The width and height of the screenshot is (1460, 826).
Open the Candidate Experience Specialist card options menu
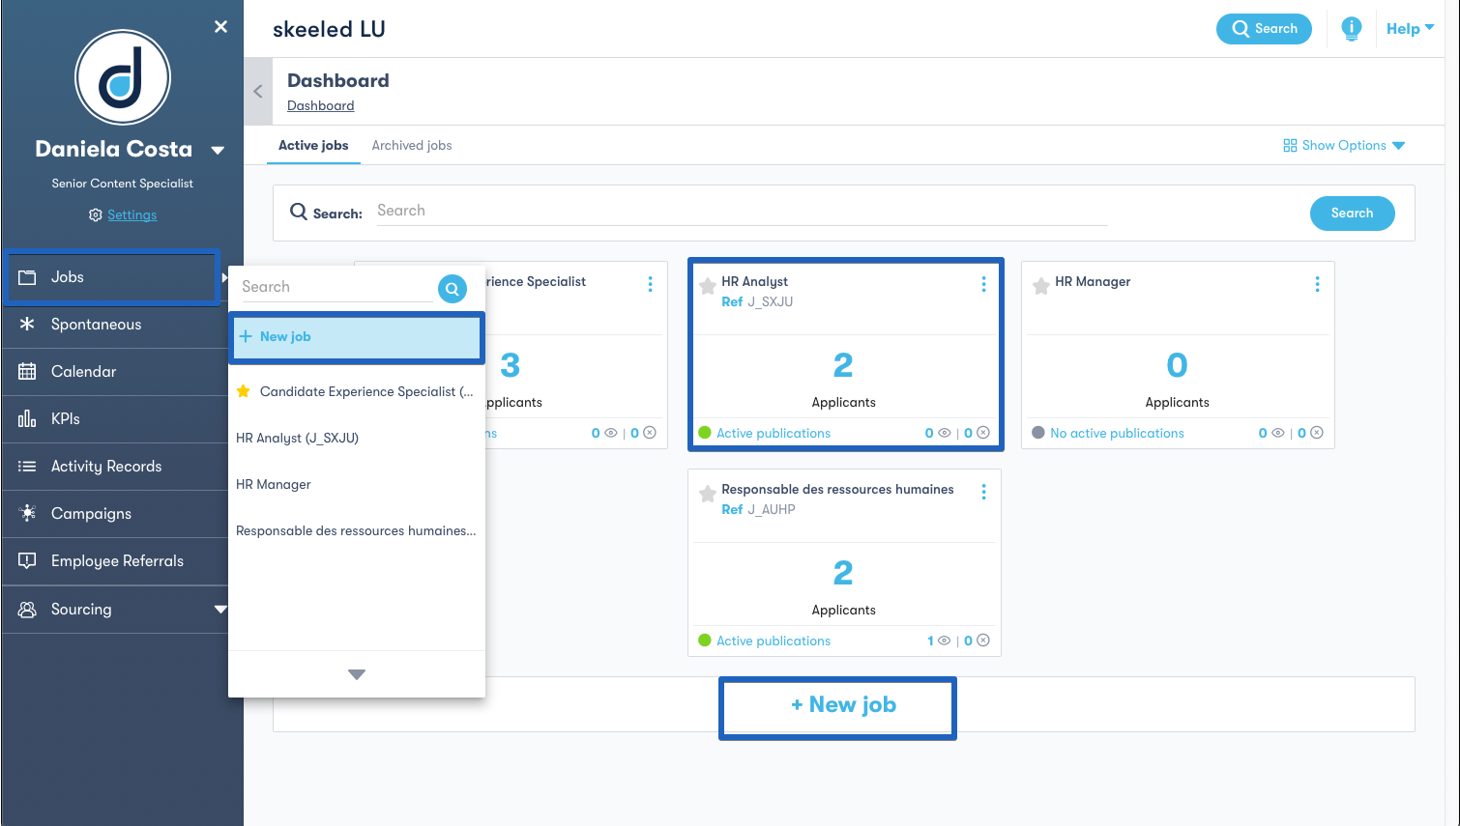pos(650,284)
